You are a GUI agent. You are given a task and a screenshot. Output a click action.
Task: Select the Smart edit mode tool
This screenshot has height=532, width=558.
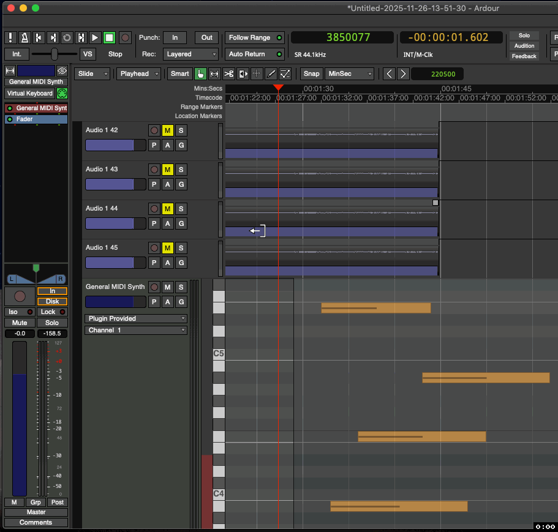pyautogui.click(x=179, y=73)
